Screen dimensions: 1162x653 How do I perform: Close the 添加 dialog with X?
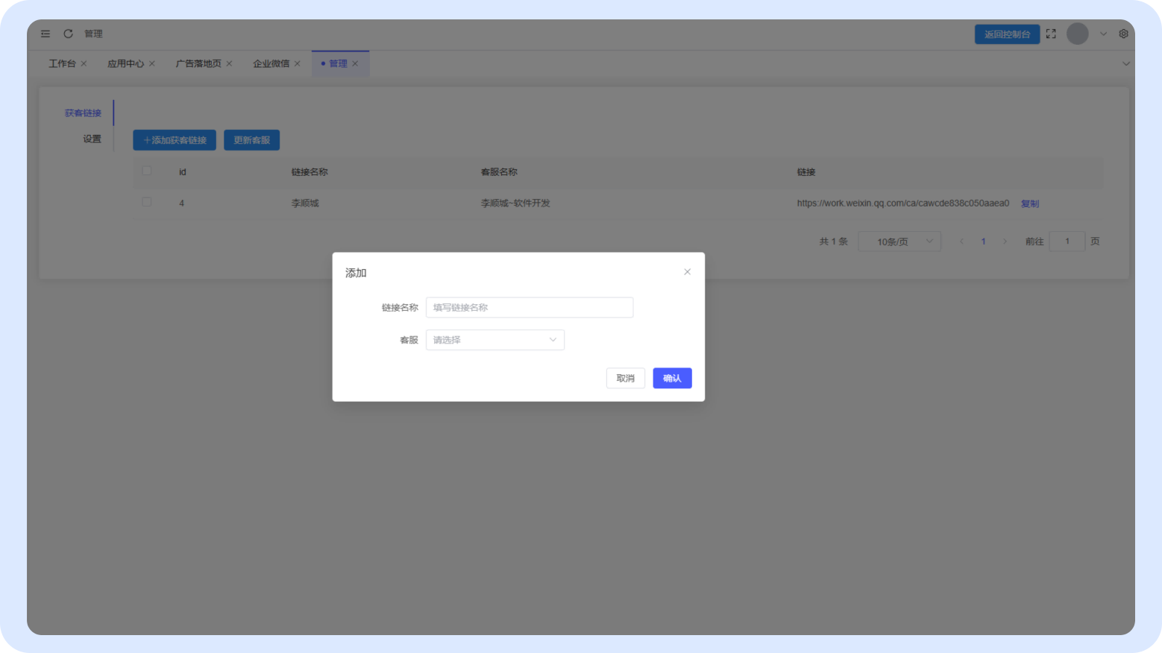click(687, 272)
